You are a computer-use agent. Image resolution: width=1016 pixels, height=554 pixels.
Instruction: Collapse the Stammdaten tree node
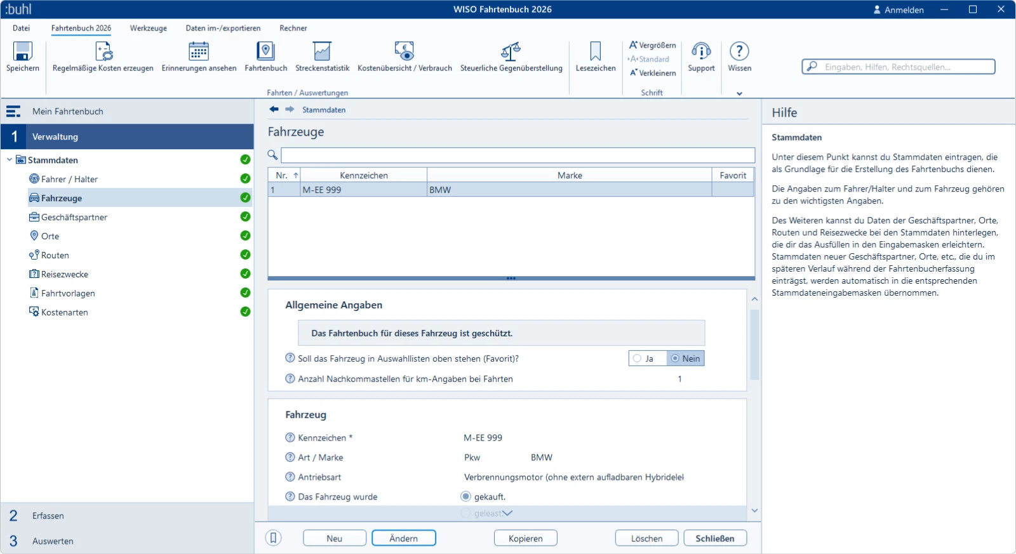tap(10, 160)
